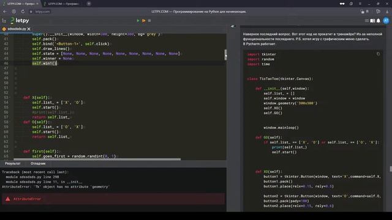Click 'module adsadads.py line 298' in the traceback
The image size is (392, 220).
tap(32, 177)
